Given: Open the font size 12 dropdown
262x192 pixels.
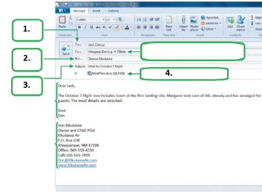Looking at the screenshot, I should point(114,20).
